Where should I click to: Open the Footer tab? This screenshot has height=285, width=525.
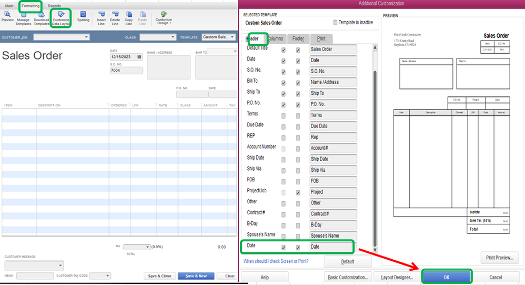(298, 38)
